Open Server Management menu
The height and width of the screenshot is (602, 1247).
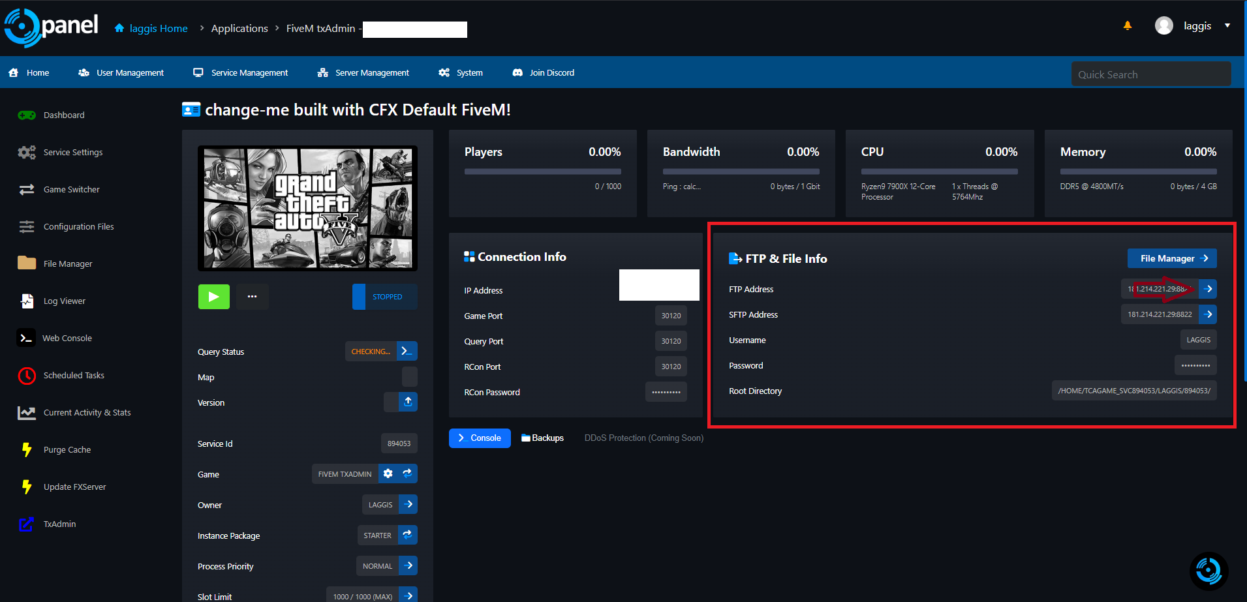tap(363, 72)
